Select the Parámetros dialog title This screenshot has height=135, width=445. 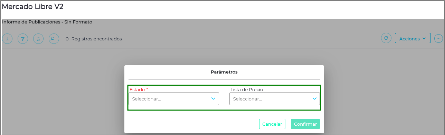click(x=224, y=72)
